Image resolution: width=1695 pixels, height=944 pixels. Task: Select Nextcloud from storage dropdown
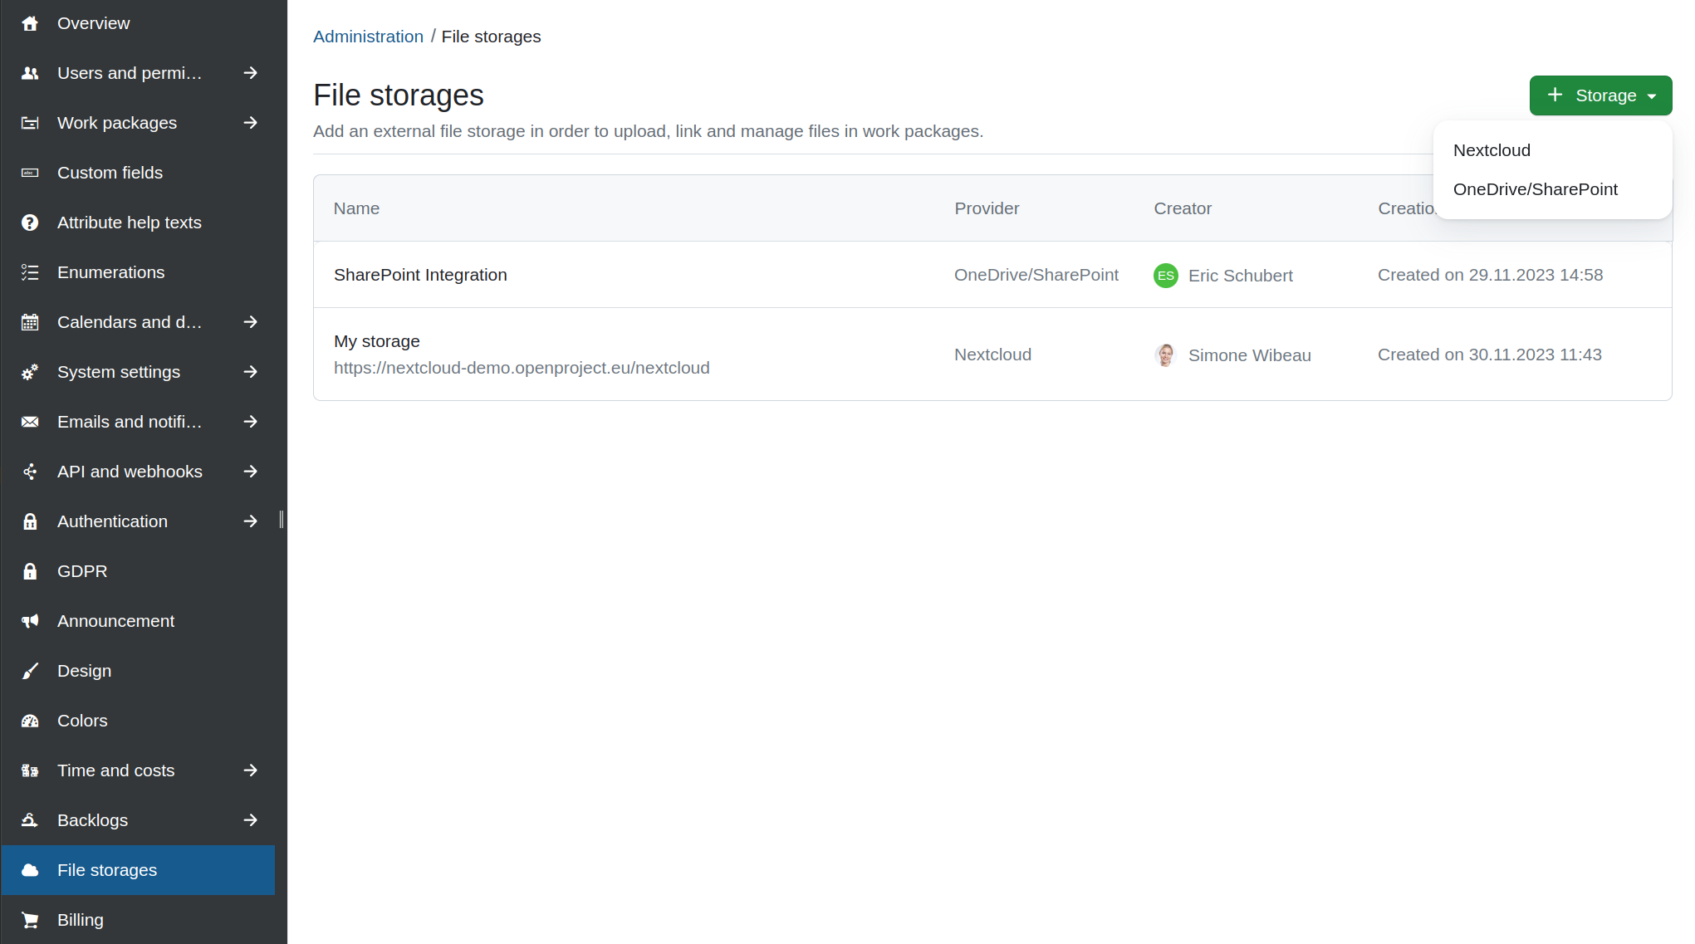click(x=1492, y=149)
